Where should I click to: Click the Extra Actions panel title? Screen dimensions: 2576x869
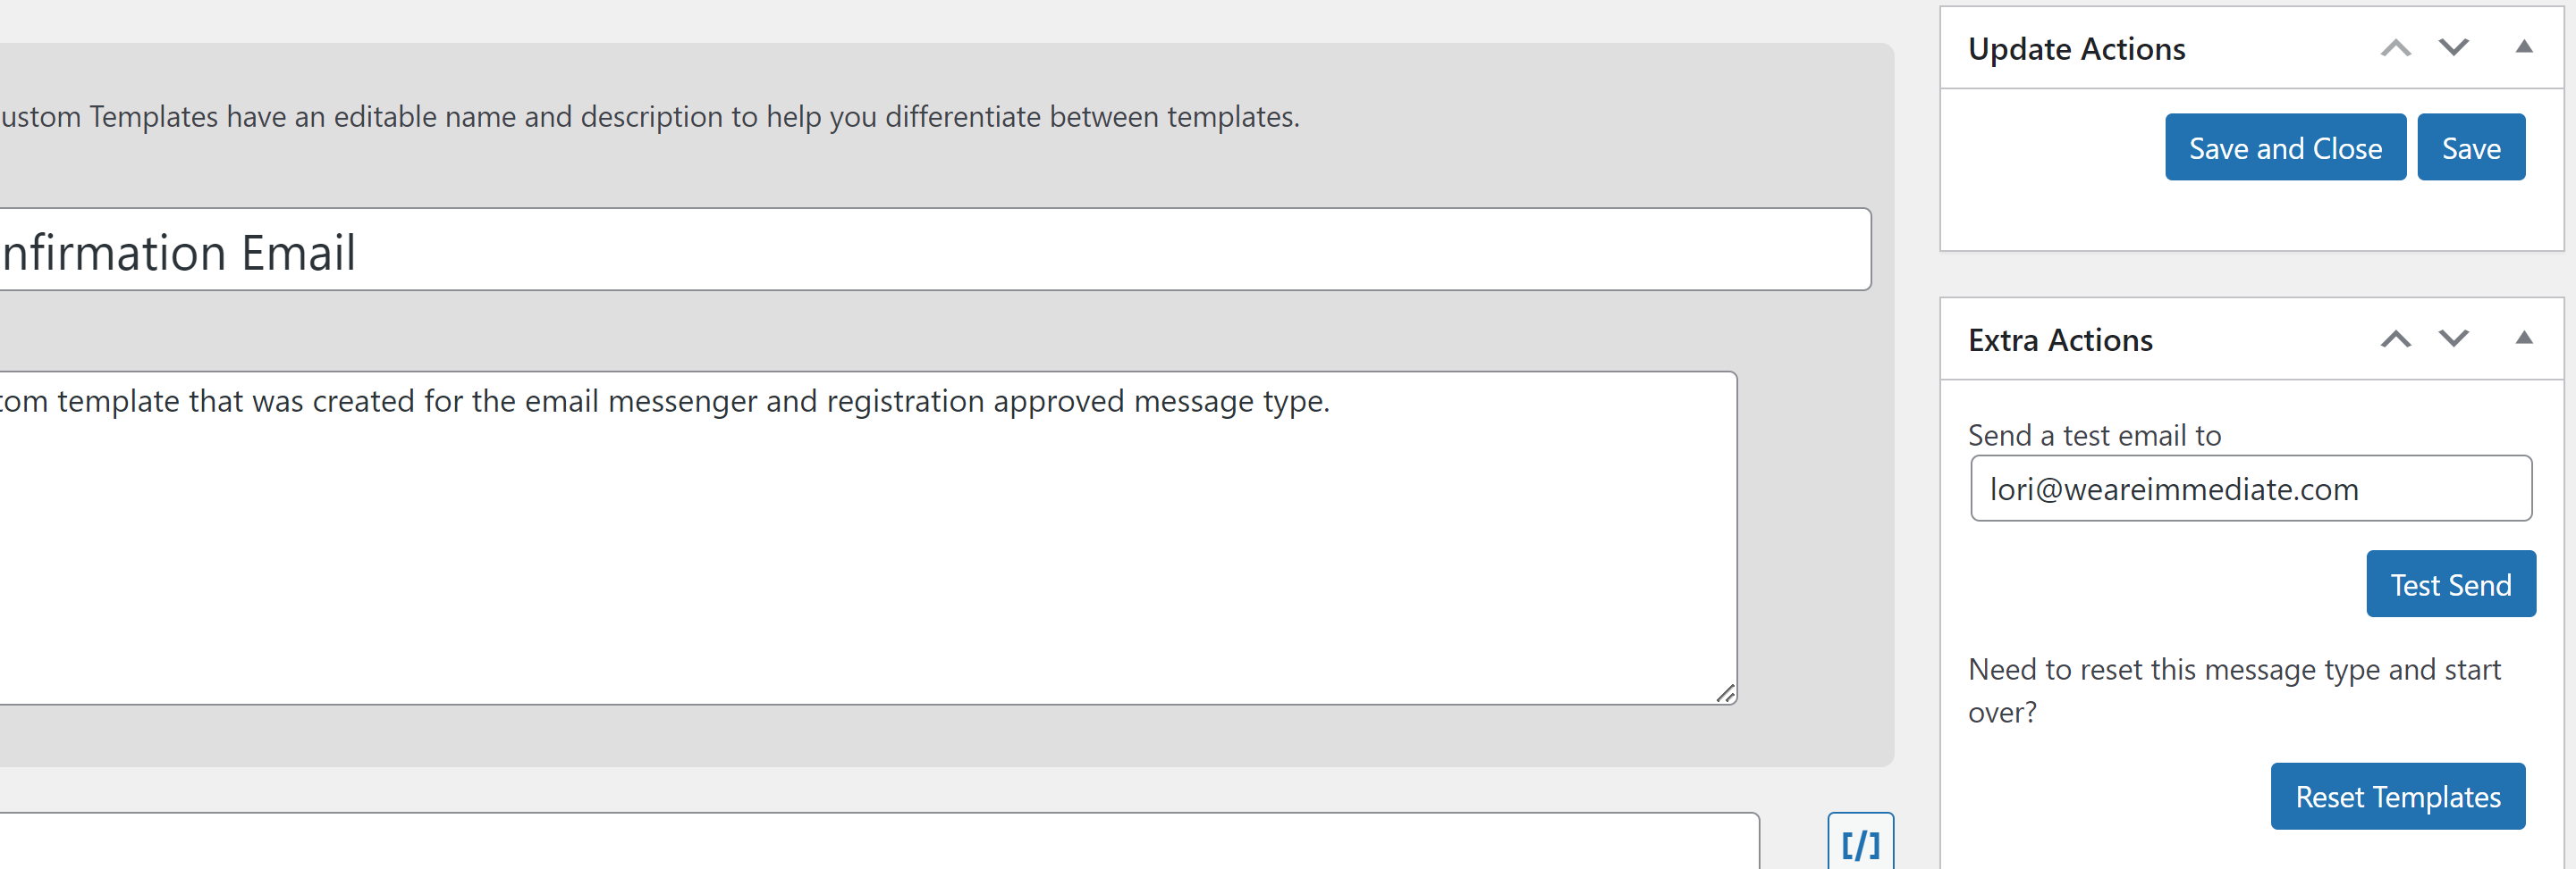click(2060, 339)
